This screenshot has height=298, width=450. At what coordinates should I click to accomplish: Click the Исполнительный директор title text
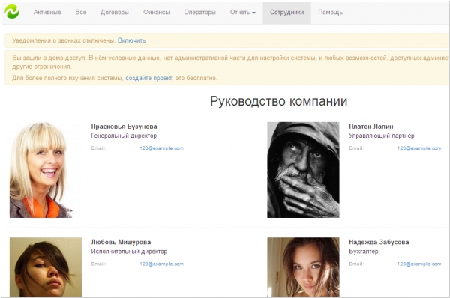click(129, 252)
